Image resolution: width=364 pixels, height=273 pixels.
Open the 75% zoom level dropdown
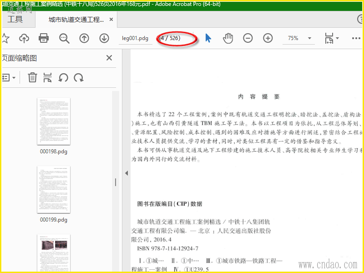coord(309,38)
